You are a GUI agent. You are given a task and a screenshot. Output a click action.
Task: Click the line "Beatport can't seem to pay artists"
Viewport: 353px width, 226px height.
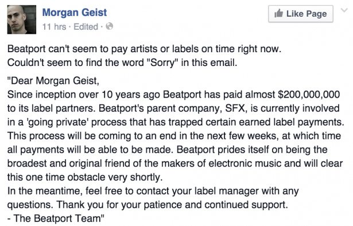click(144, 49)
